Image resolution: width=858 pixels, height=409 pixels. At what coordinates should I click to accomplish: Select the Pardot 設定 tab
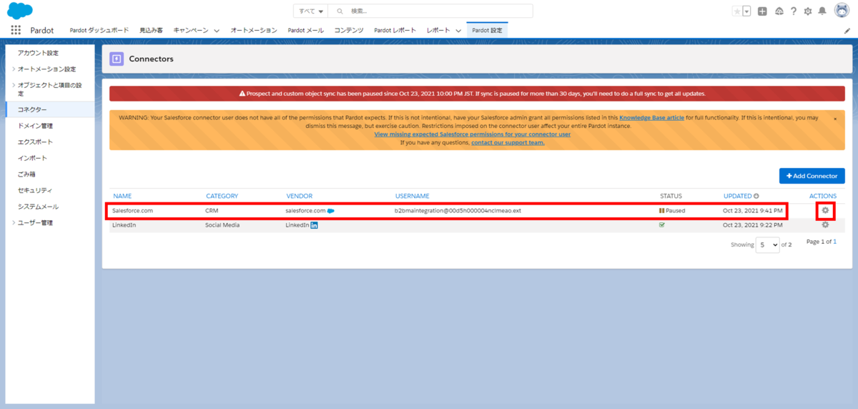coord(487,30)
